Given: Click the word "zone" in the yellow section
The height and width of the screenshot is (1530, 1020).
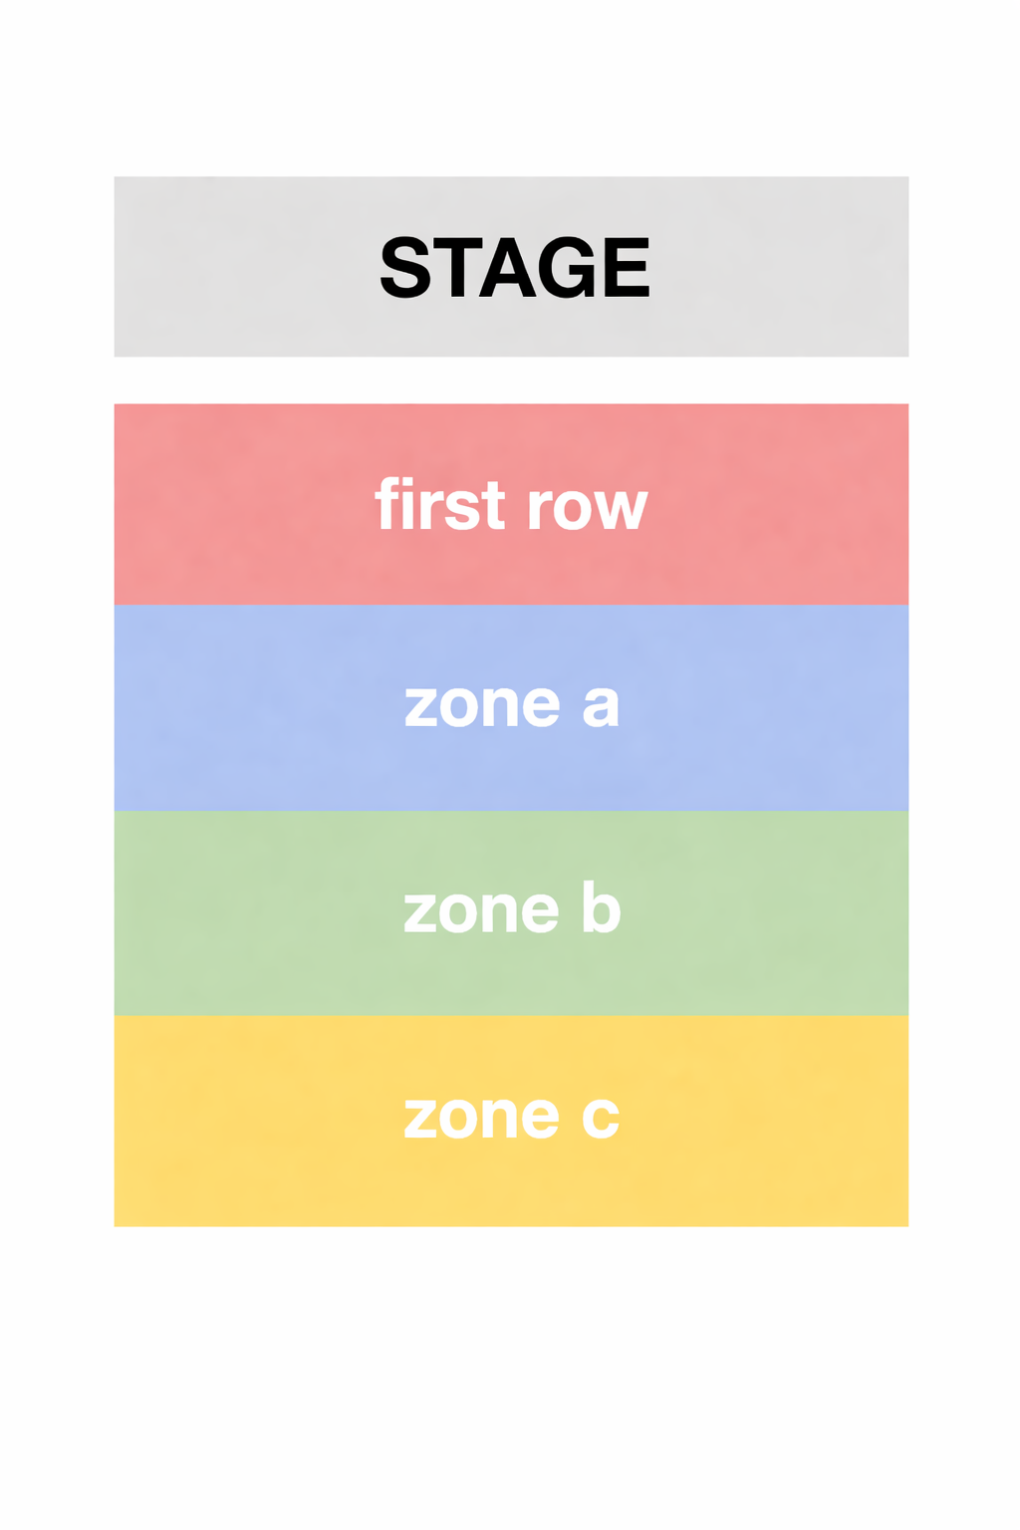Looking at the screenshot, I should point(481,1117).
